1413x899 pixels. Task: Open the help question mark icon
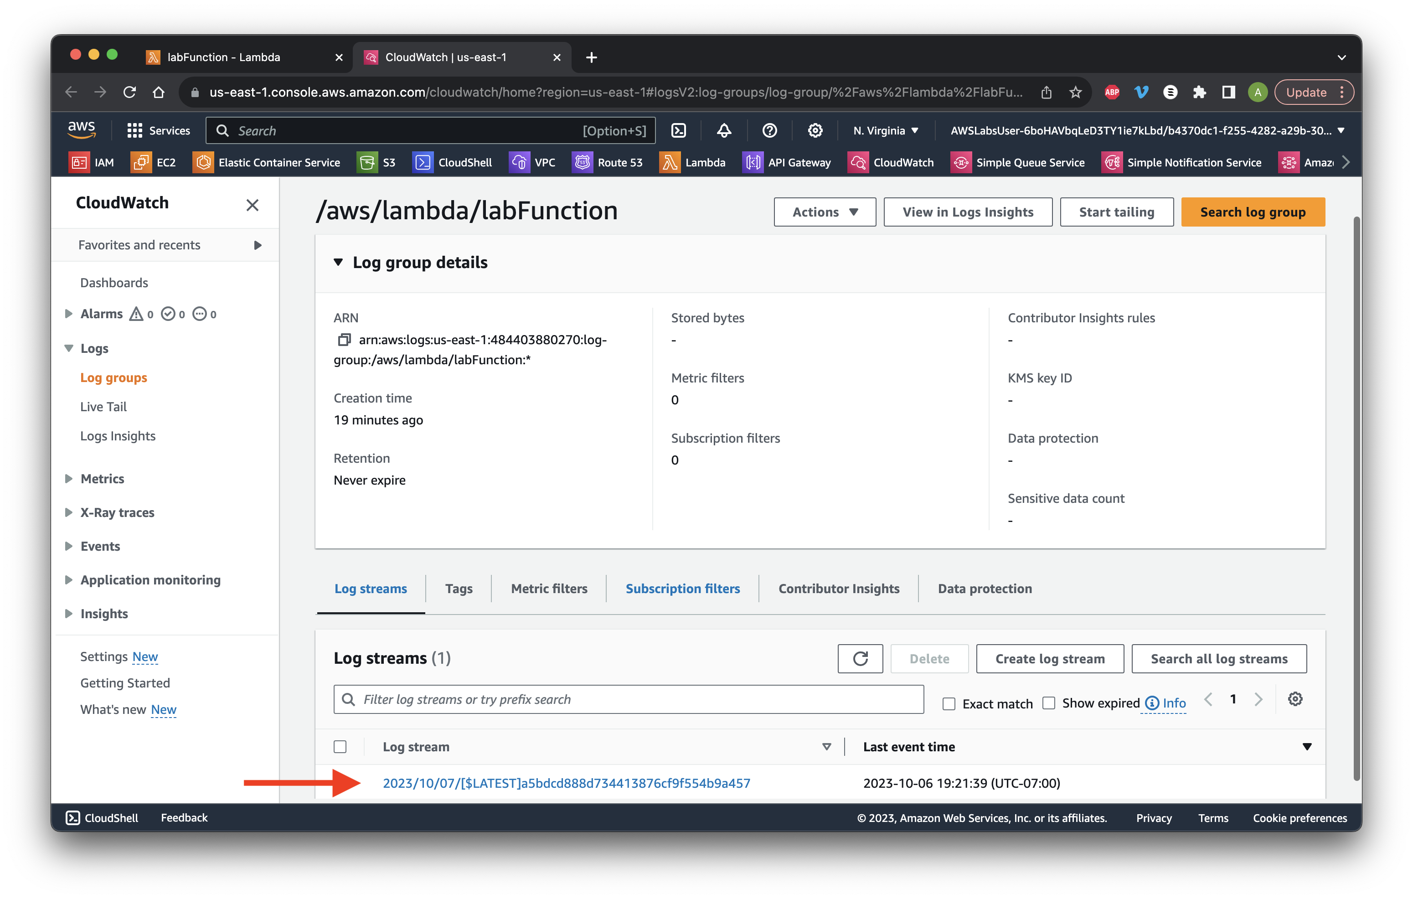769,130
